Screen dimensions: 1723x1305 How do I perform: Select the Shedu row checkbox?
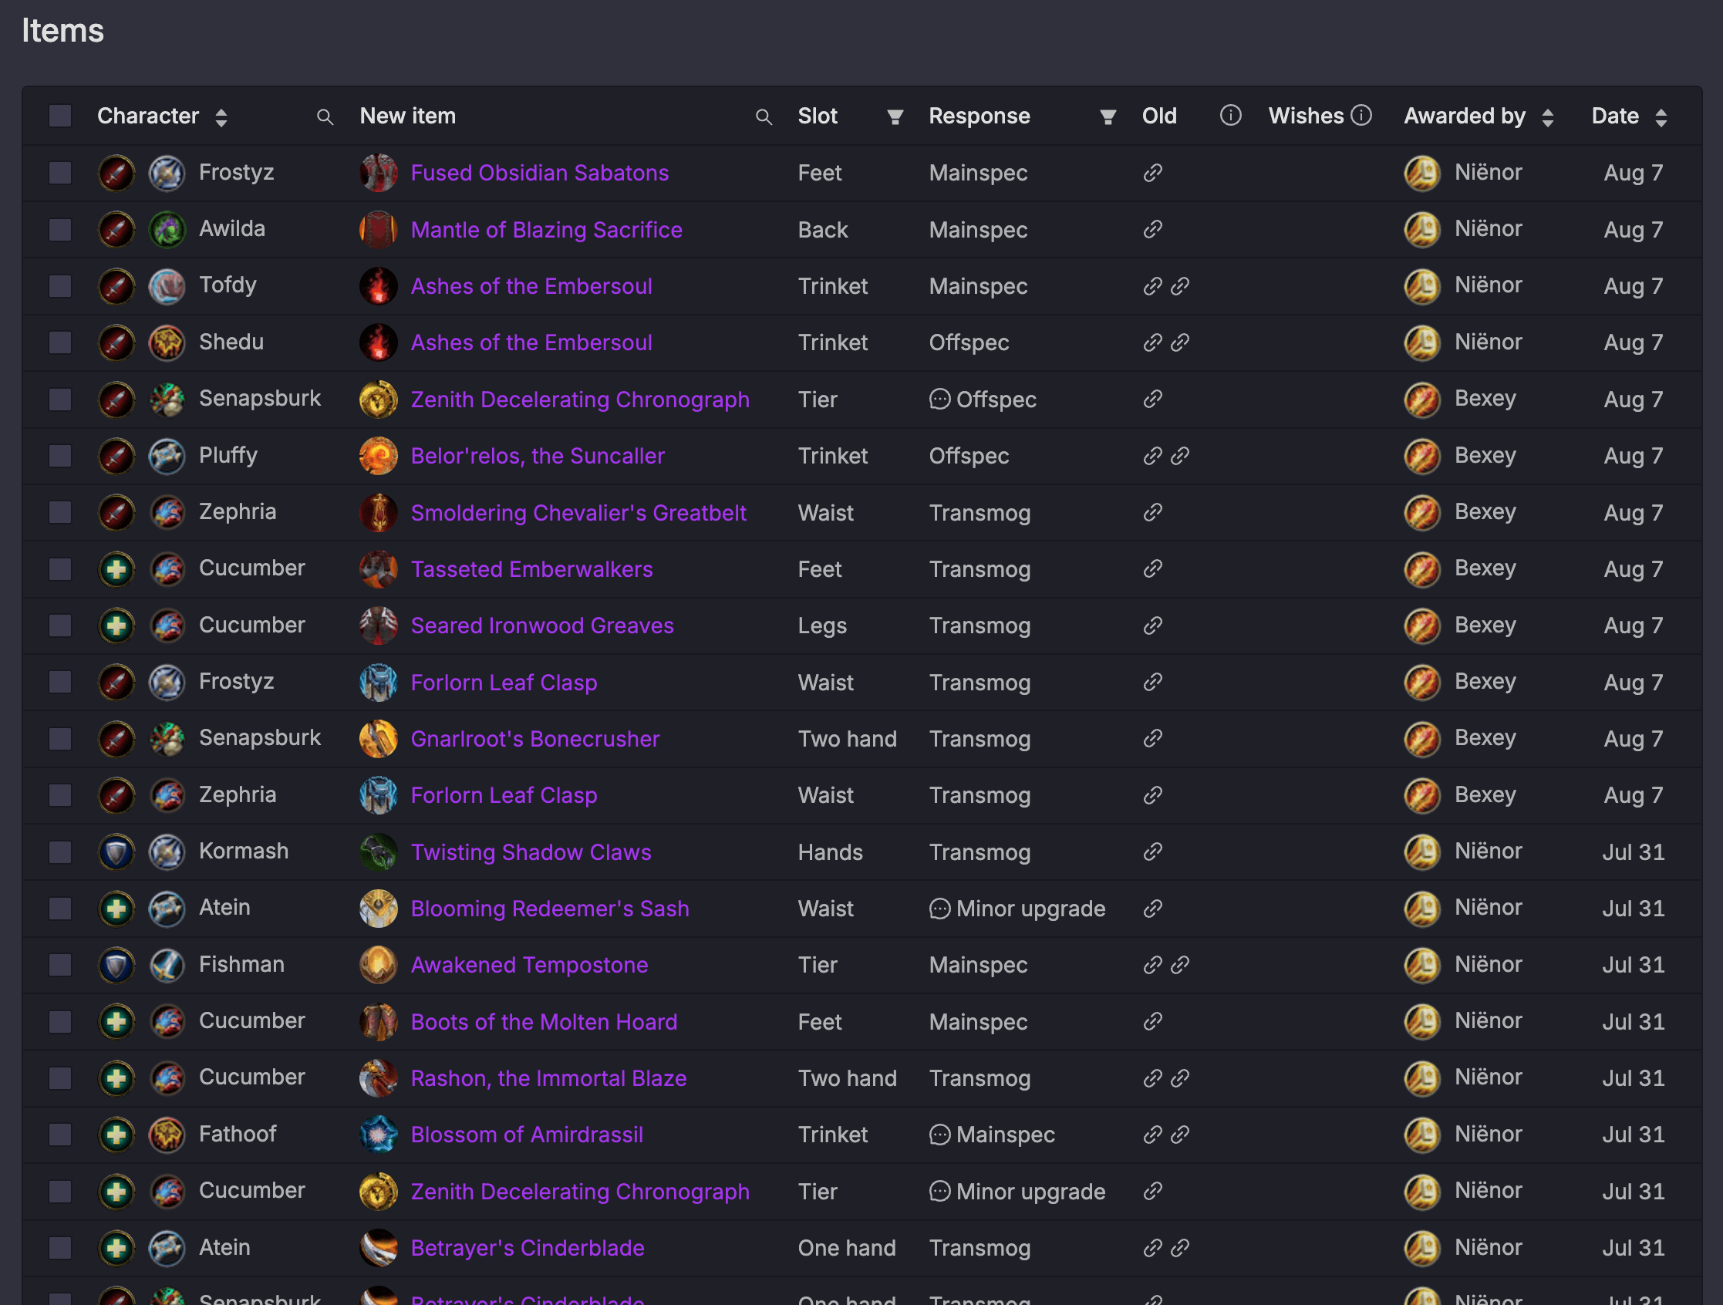tap(60, 342)
